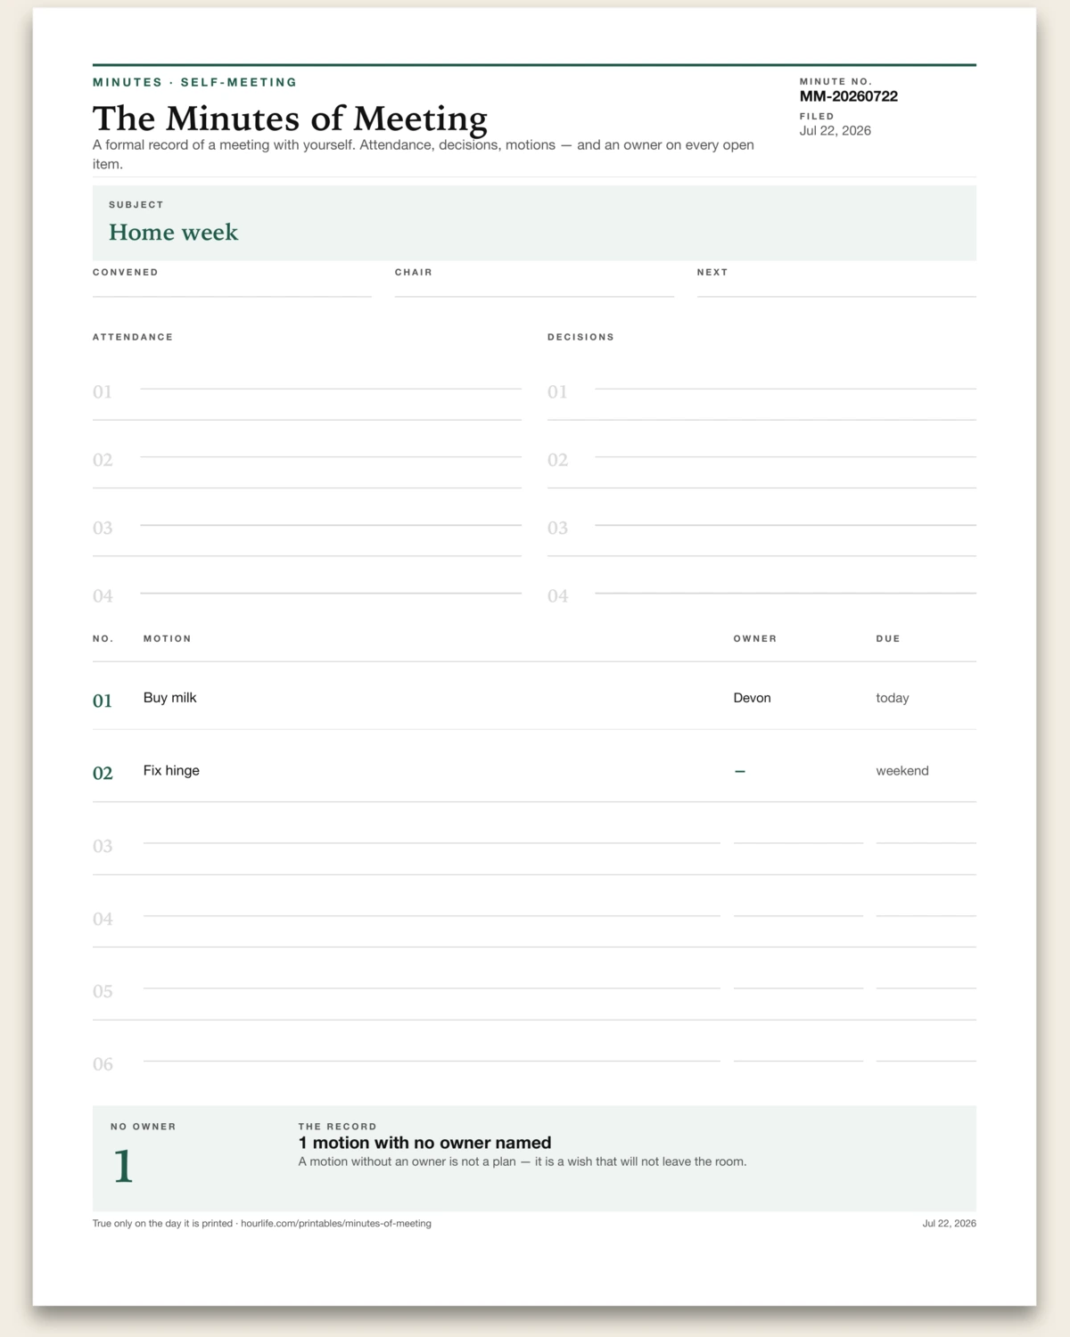Click the dash owner cell for Fix hinge
1070x1337 pixels.
[739, 771]
